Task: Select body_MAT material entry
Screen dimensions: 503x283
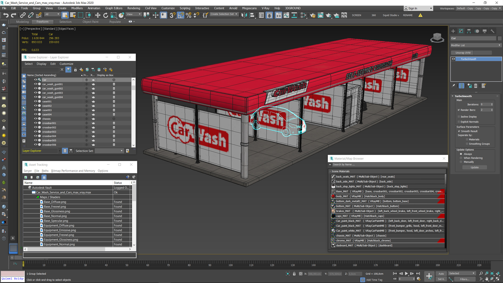Action: pyautogui.click(x=388, y=196)
